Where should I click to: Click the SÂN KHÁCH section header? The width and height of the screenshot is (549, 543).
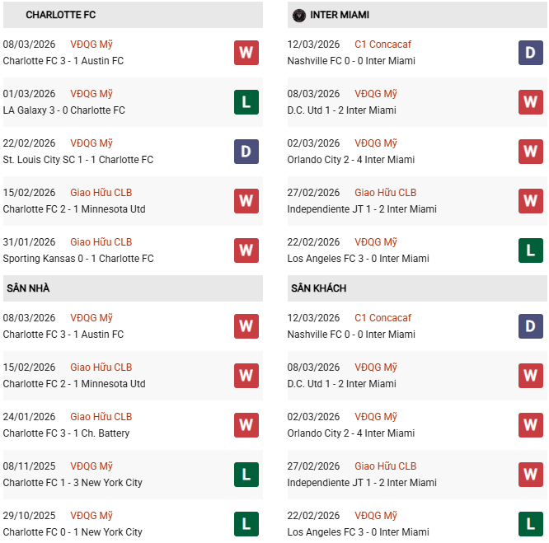pos(318,288)
